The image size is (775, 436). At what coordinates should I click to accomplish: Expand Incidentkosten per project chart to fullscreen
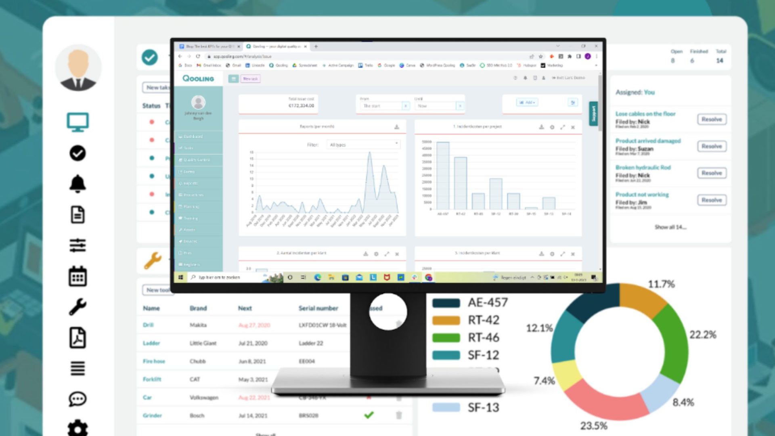[x=563, y=127]
